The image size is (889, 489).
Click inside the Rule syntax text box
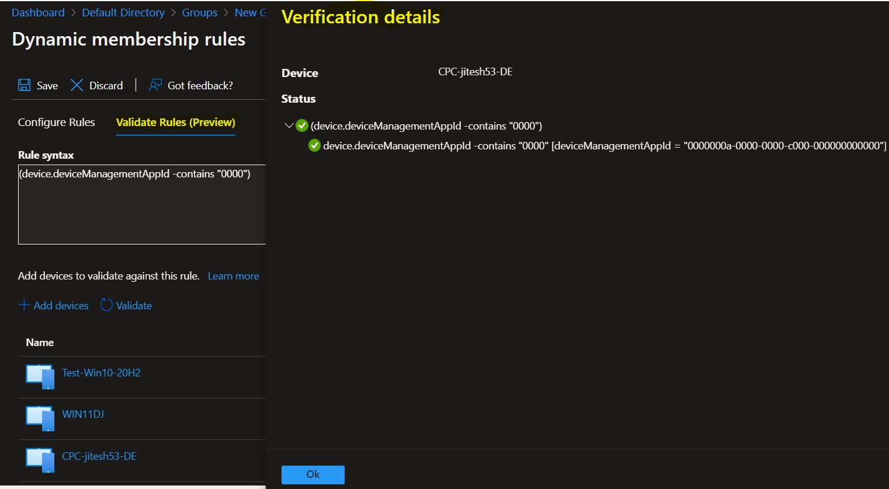(x=142, y=204)
